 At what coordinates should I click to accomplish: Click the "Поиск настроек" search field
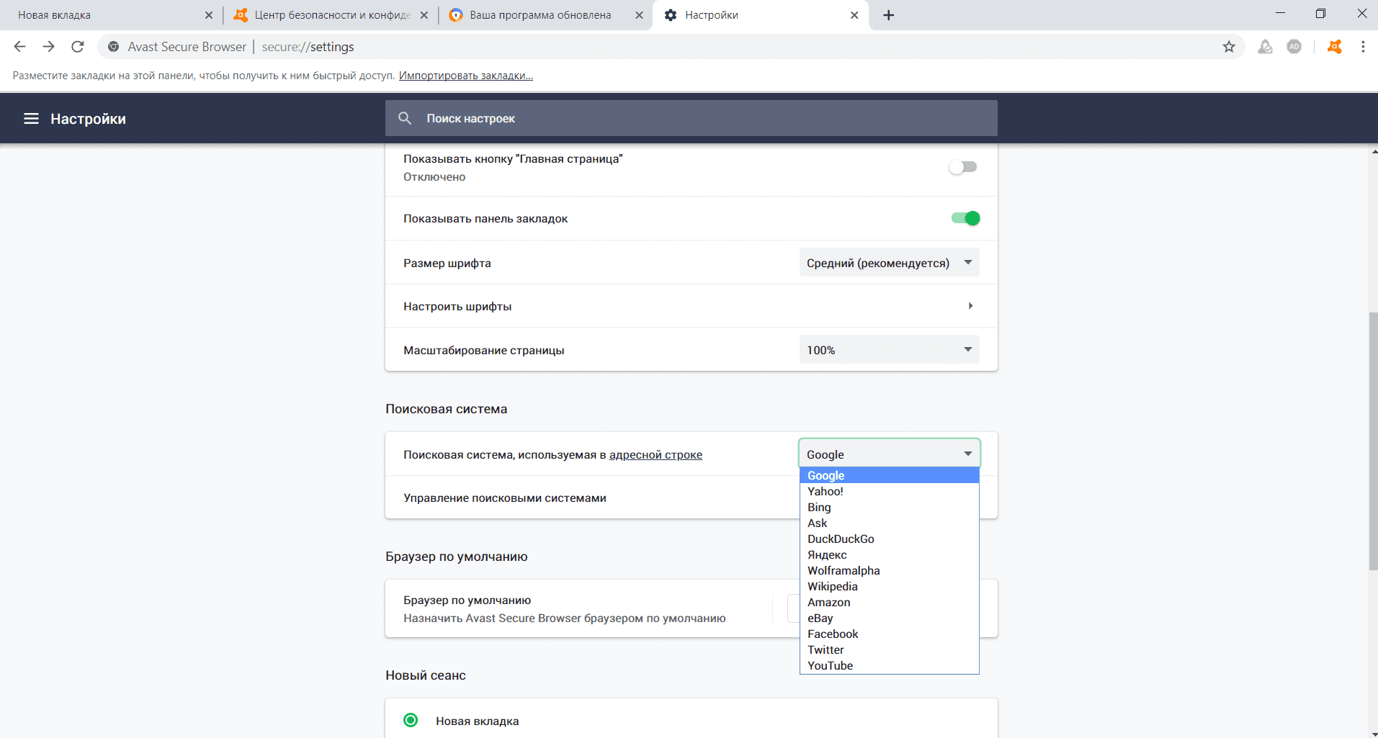[x=692, y=118]
